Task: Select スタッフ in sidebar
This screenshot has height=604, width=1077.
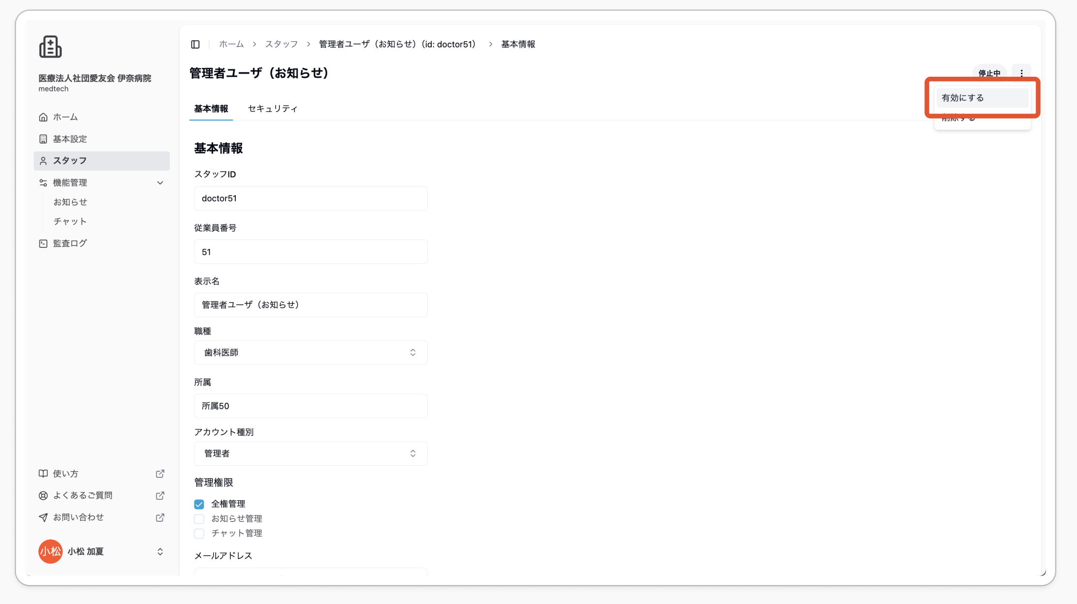Action: point(101,161)
